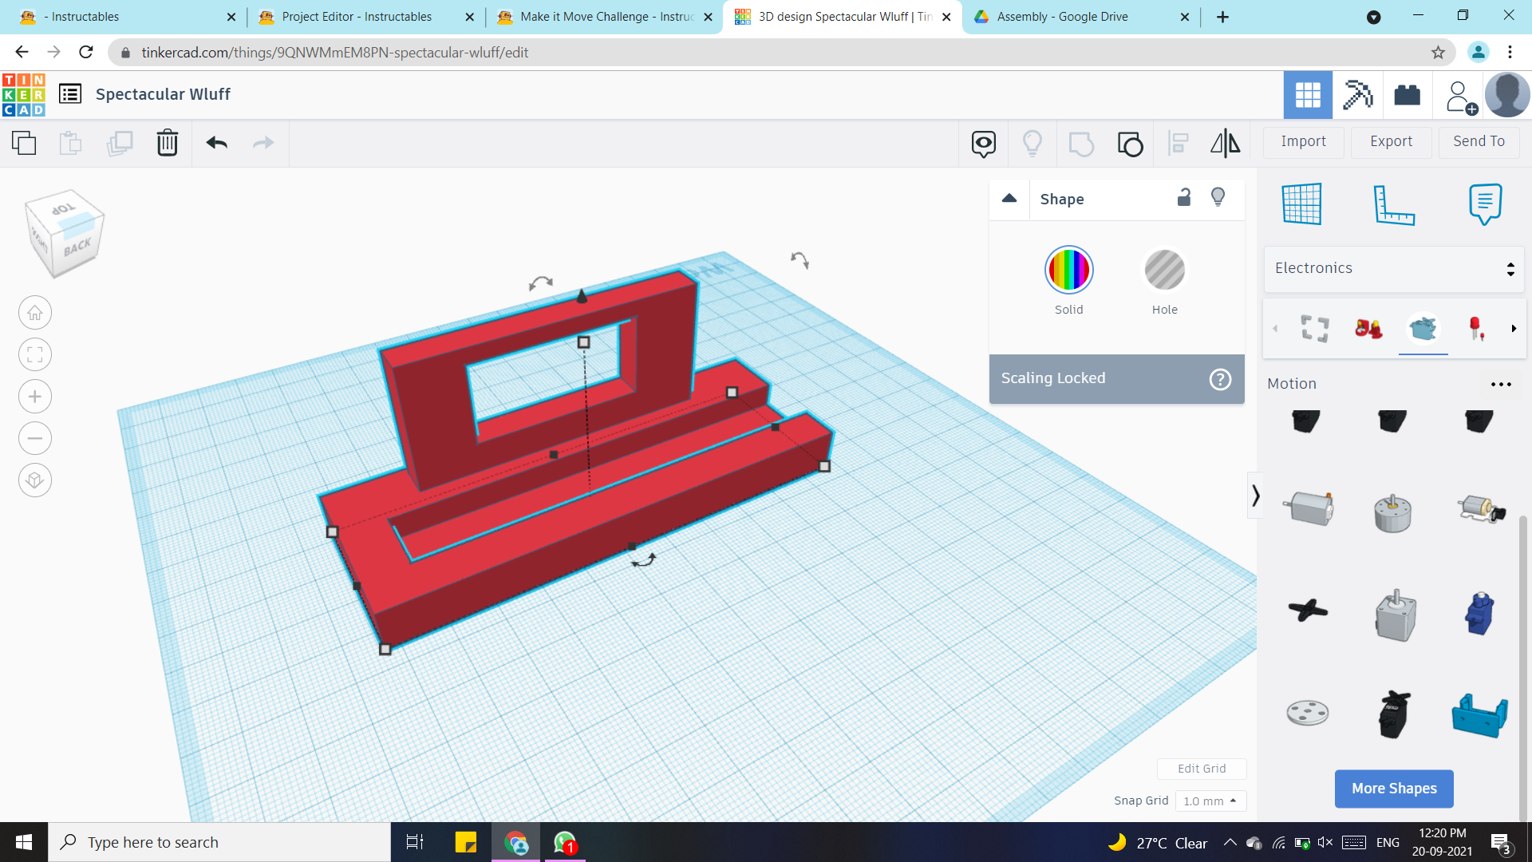
Task: Click the Zoom in button
Action: tap(35, 397)
